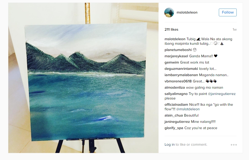The height and width of the screenshot is (160, 249).
Task: Go to iambarrymalabanan's profile
Action: [x=181, y=75]
